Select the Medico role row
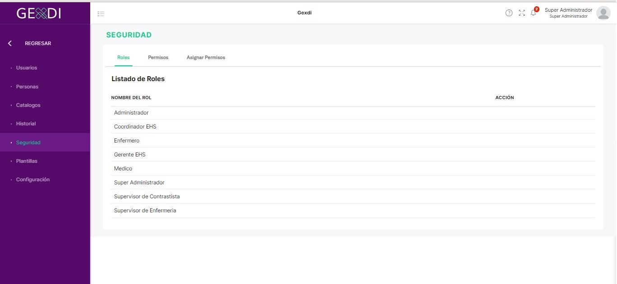This screenshot has width=617, height=284. coord(353,169)
